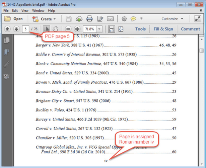The width and height of the screenshot is (206, 168).
Task: Expand the quick tools overflow arrow
Action: 141,18
